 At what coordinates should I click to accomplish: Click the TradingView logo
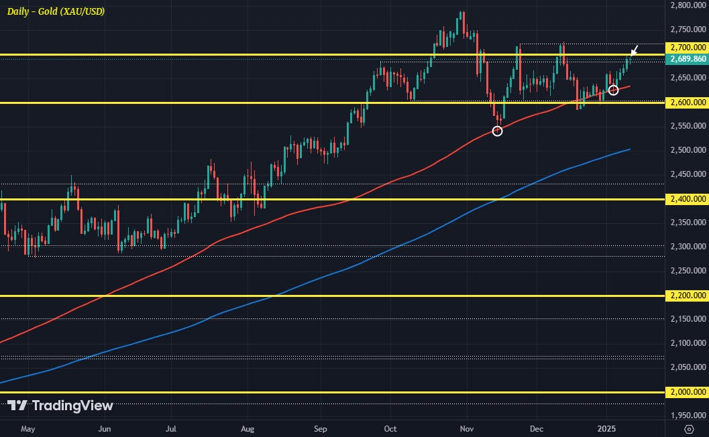[x=60, y=405]
